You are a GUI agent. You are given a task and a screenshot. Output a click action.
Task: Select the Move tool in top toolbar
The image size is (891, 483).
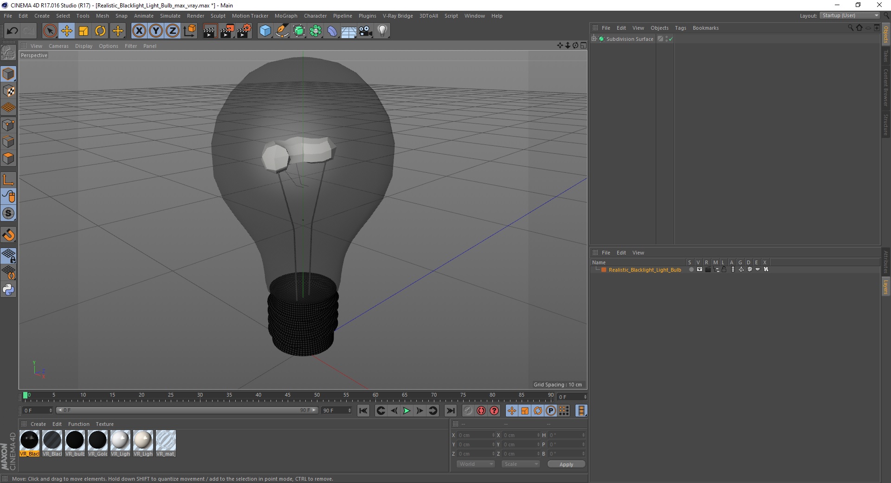[67, 31]
